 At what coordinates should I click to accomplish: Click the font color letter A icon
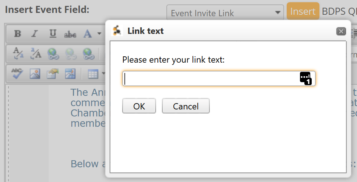(x=87, y=34)
